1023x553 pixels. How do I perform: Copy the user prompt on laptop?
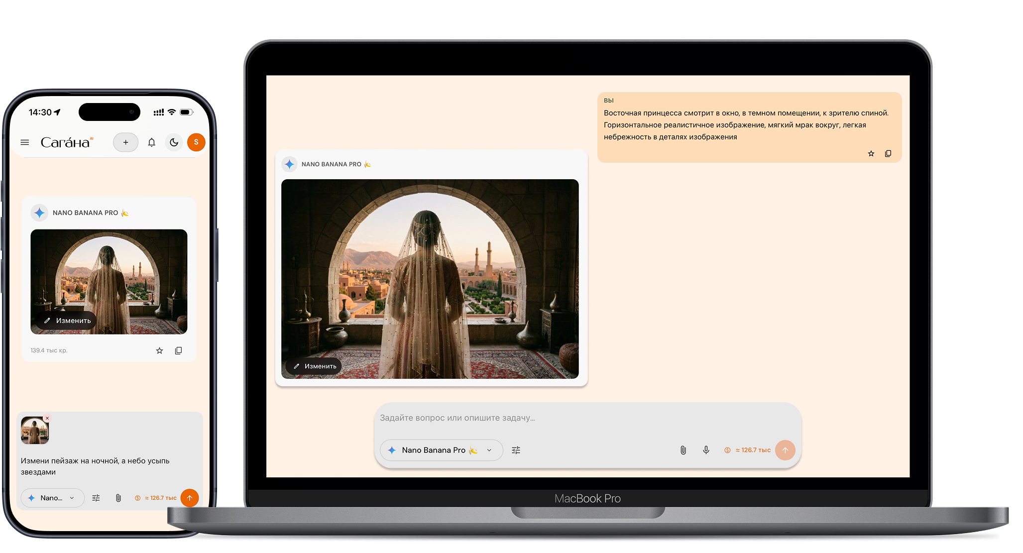pos(888,154)
